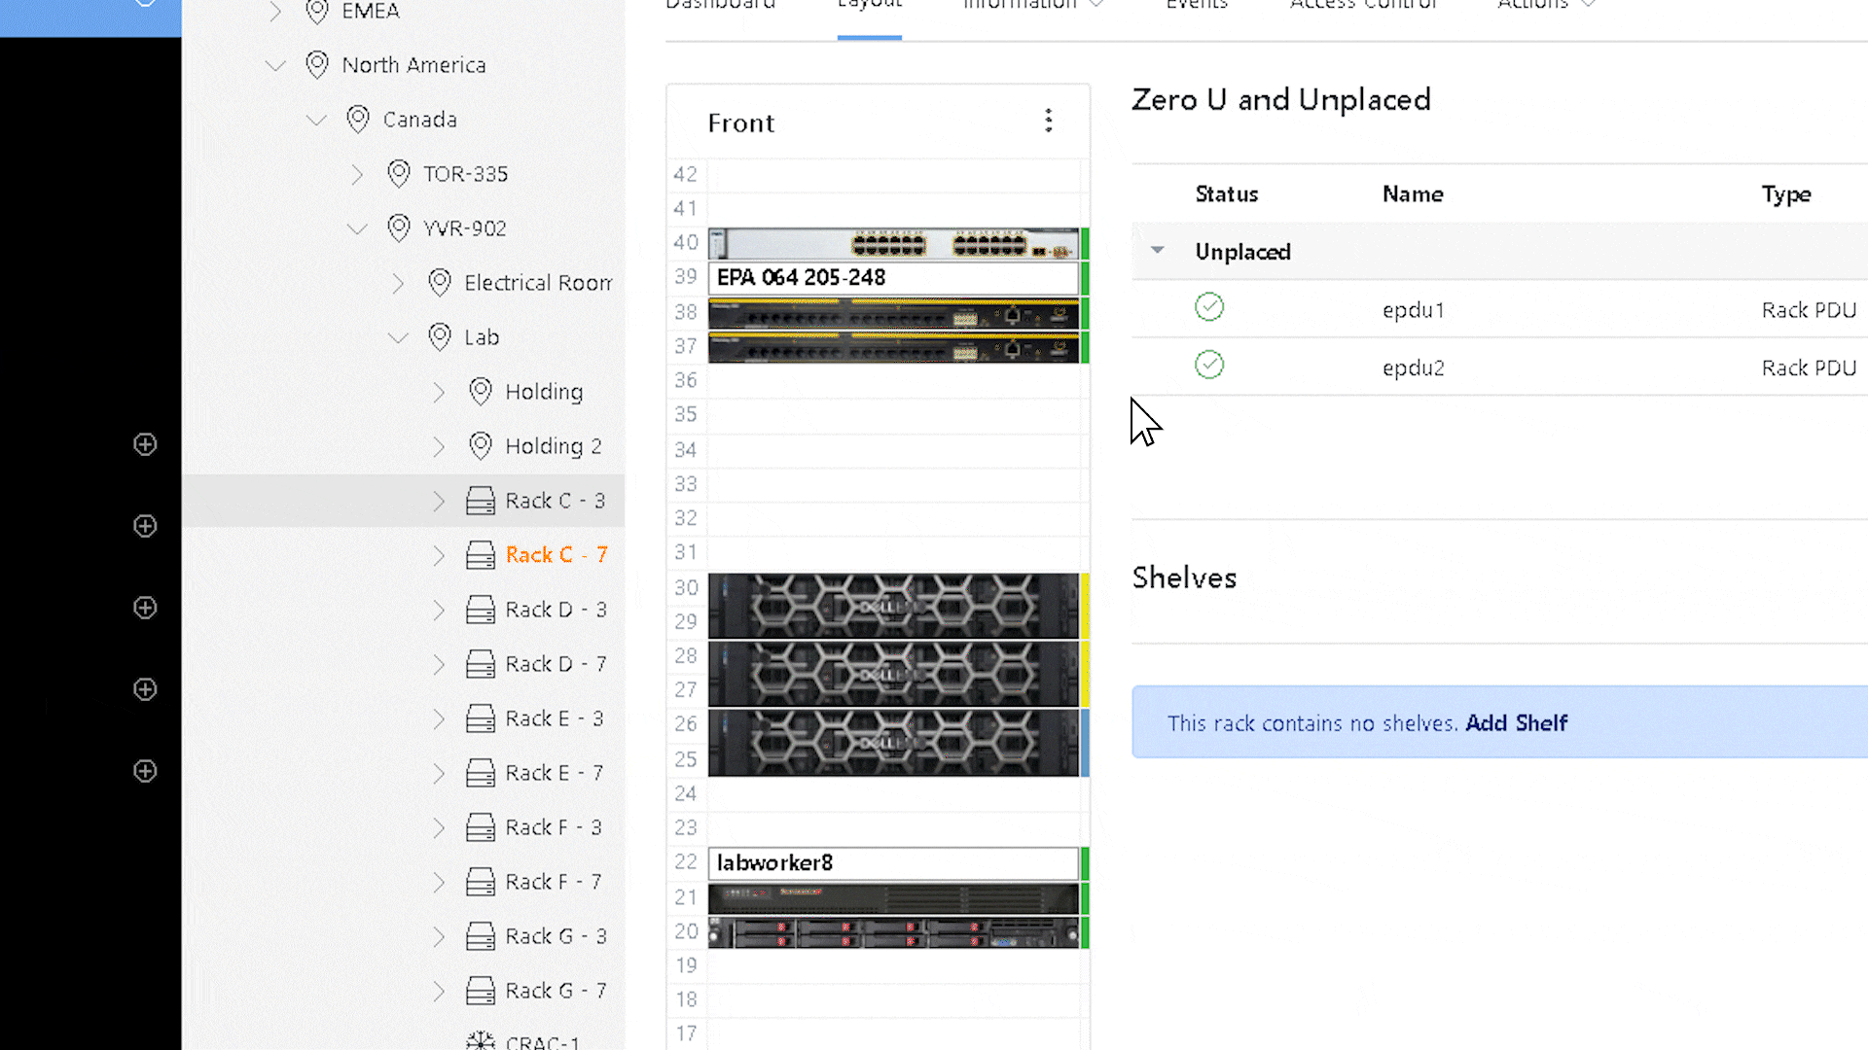Click the Rack C - 7 rack icon
1868x1050 pixels.
click(480, 554)
